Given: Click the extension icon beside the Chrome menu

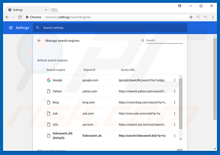Looking at the screenshot, I should [206, 17].
